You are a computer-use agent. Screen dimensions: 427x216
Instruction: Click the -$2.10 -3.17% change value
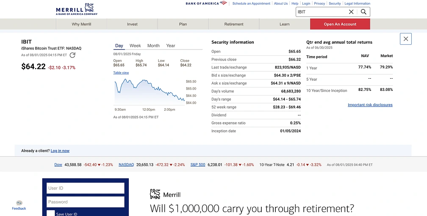[x=61, y=68]
